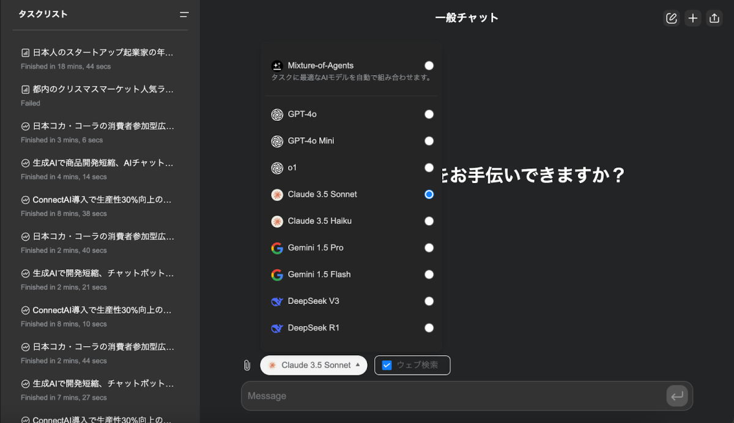Uncheck the ウェブ検索 checkbox

click(387, 365)
